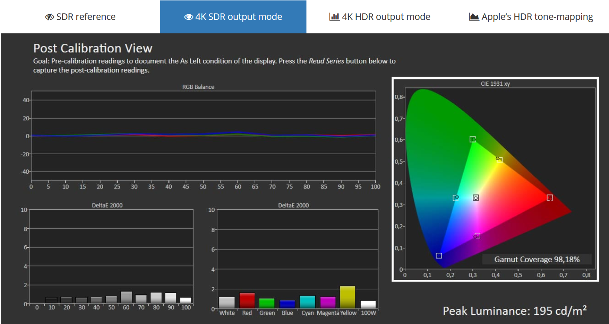Click the blue primary marker in CIE chart
Viewport: 609px width, 324px height.
coord(439,256)
